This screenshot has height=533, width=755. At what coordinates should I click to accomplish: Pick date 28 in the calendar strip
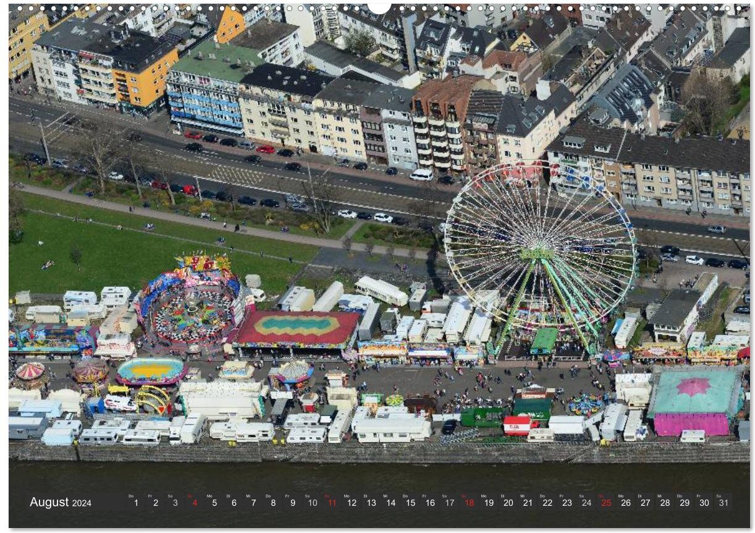[x=665, y=503]
